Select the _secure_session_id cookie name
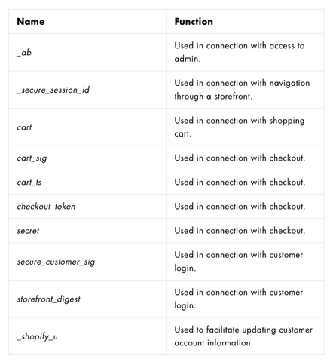The width and height of the screenshot is (336, 362). 53,90
